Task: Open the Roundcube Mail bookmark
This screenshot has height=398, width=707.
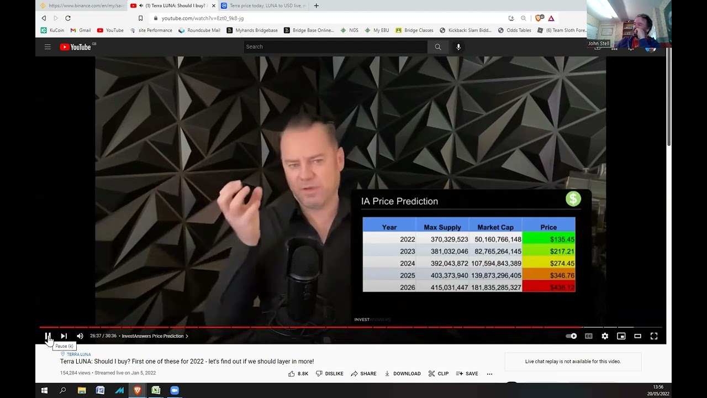Action: pos(199,30)
